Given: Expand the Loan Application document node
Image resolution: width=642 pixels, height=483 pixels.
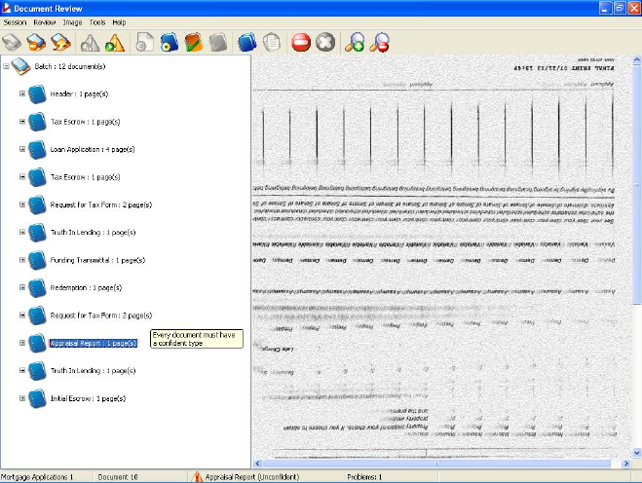Looking at the screenshot, I should pos(22,150).
